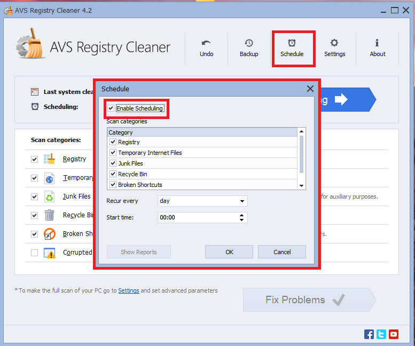The image size is (415, 346).
Task: Confirm the schedule with OK
Action: pyautogui.click(x=229, y=252)
